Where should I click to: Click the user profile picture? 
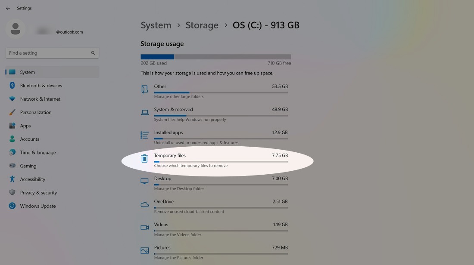[x=15, y=29]
